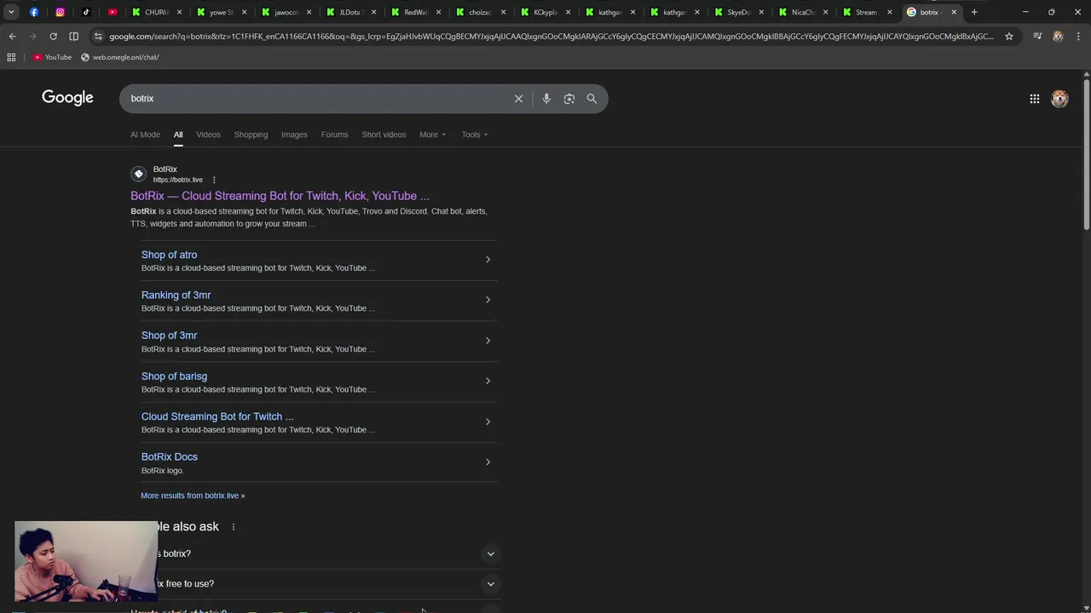Open the Google apps grid

point(1034,99)
